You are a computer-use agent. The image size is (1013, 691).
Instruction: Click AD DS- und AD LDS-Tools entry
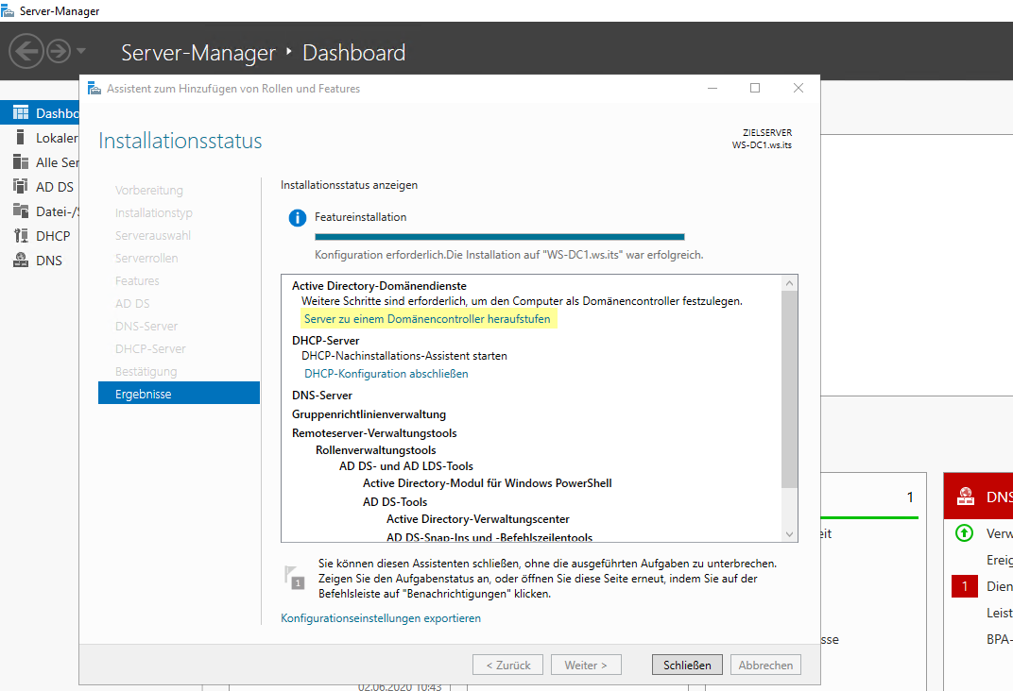[406, 465]
